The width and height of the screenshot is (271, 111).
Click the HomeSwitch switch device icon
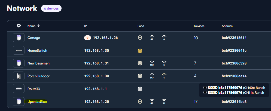pyautogui.click(x=19, y=50)
